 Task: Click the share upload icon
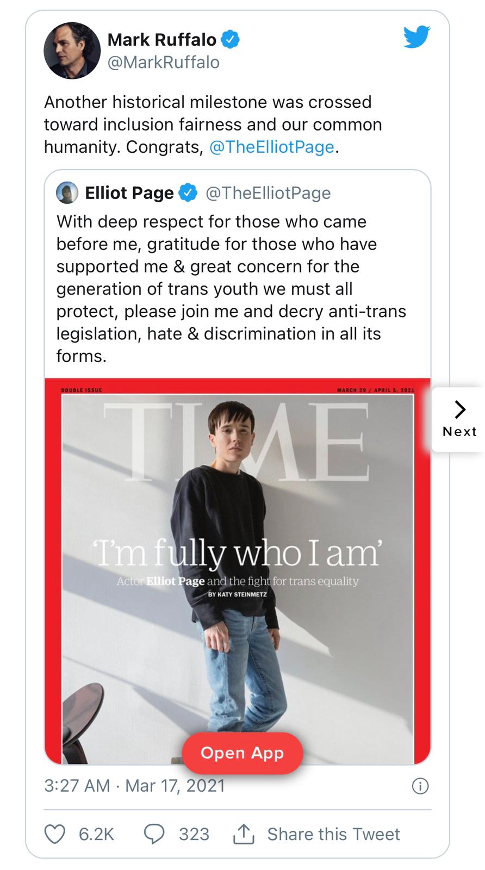[244, 834]
